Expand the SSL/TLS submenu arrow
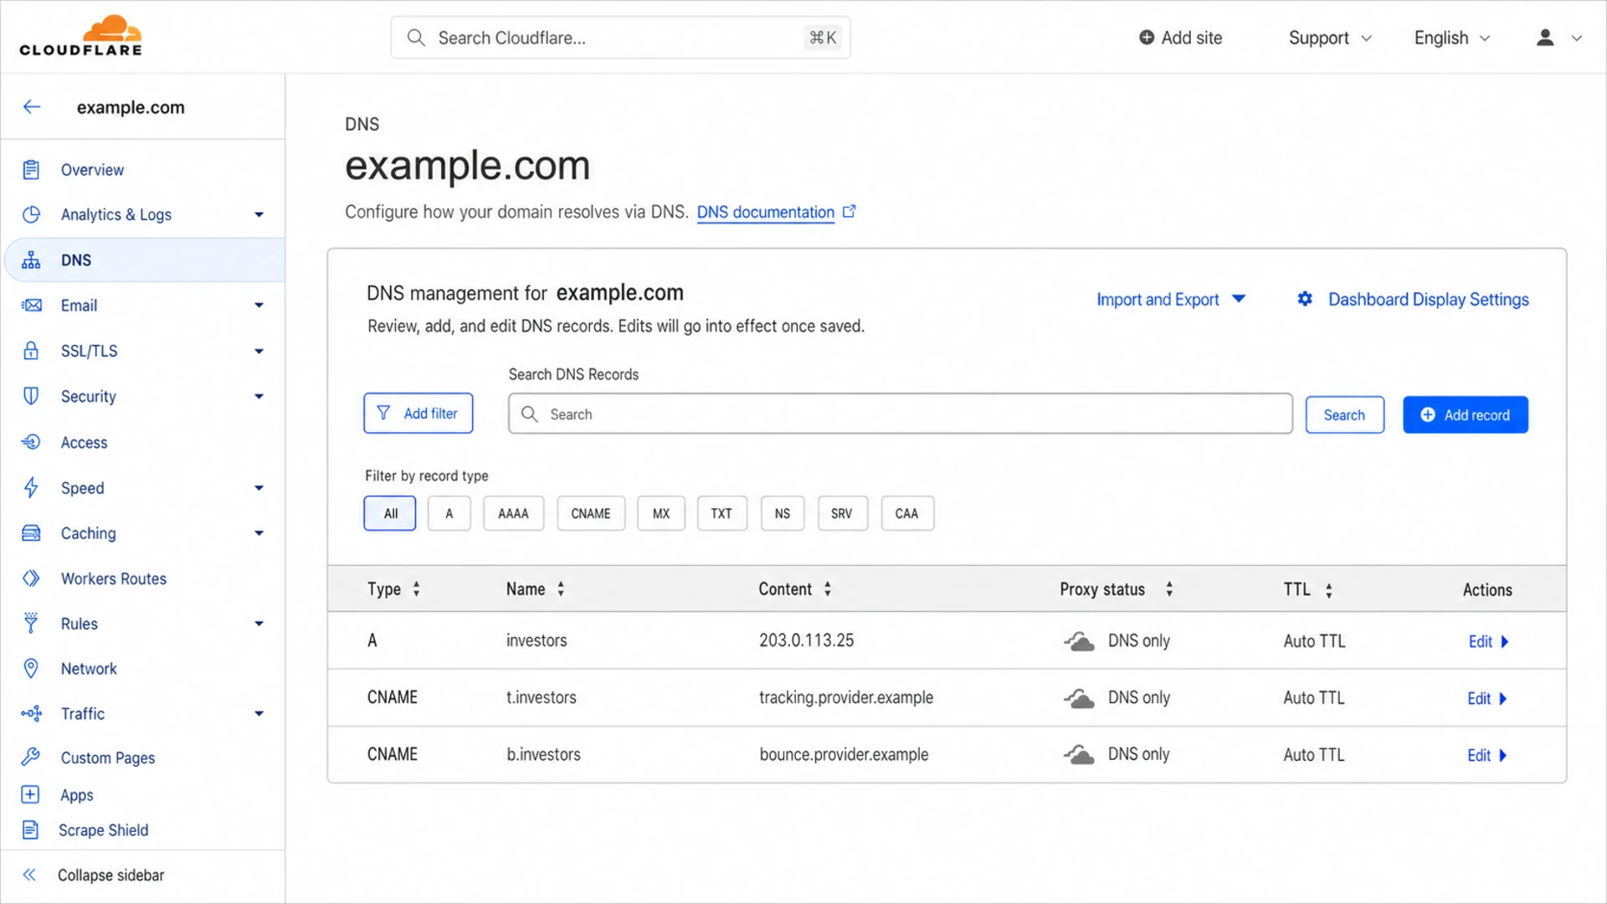Viewport: 1607px width, 904px height. point(259,352)
